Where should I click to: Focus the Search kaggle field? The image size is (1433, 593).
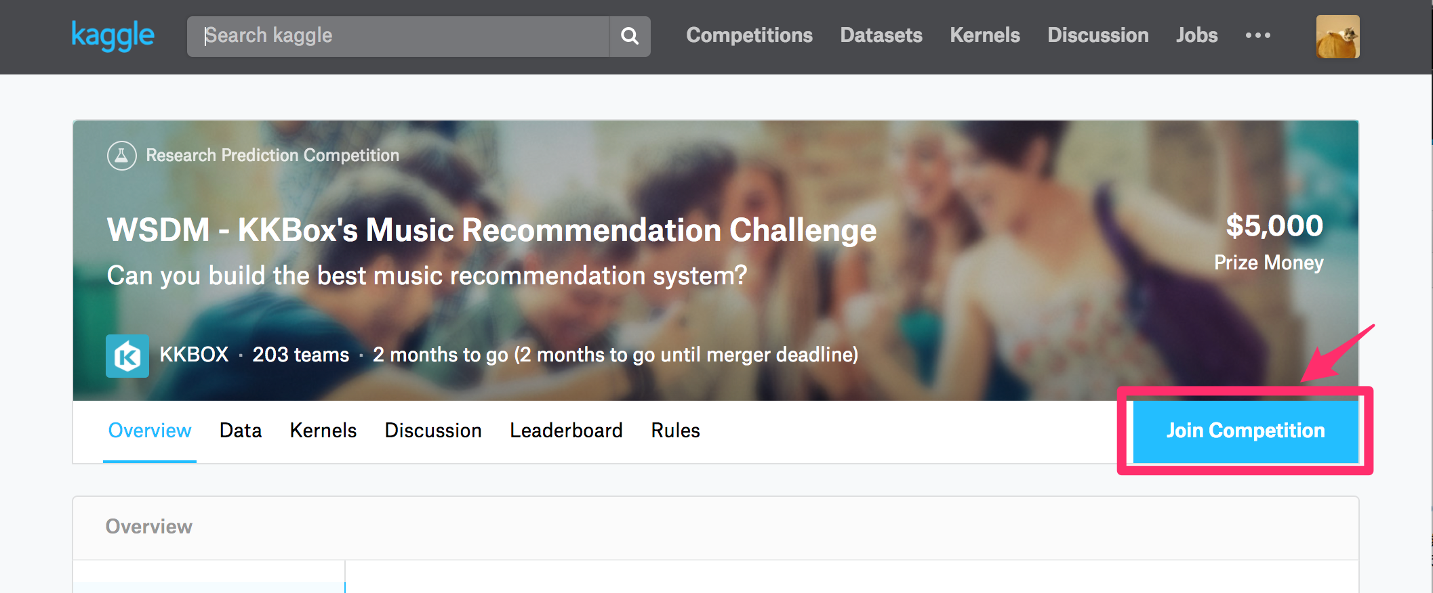point(399,36)
